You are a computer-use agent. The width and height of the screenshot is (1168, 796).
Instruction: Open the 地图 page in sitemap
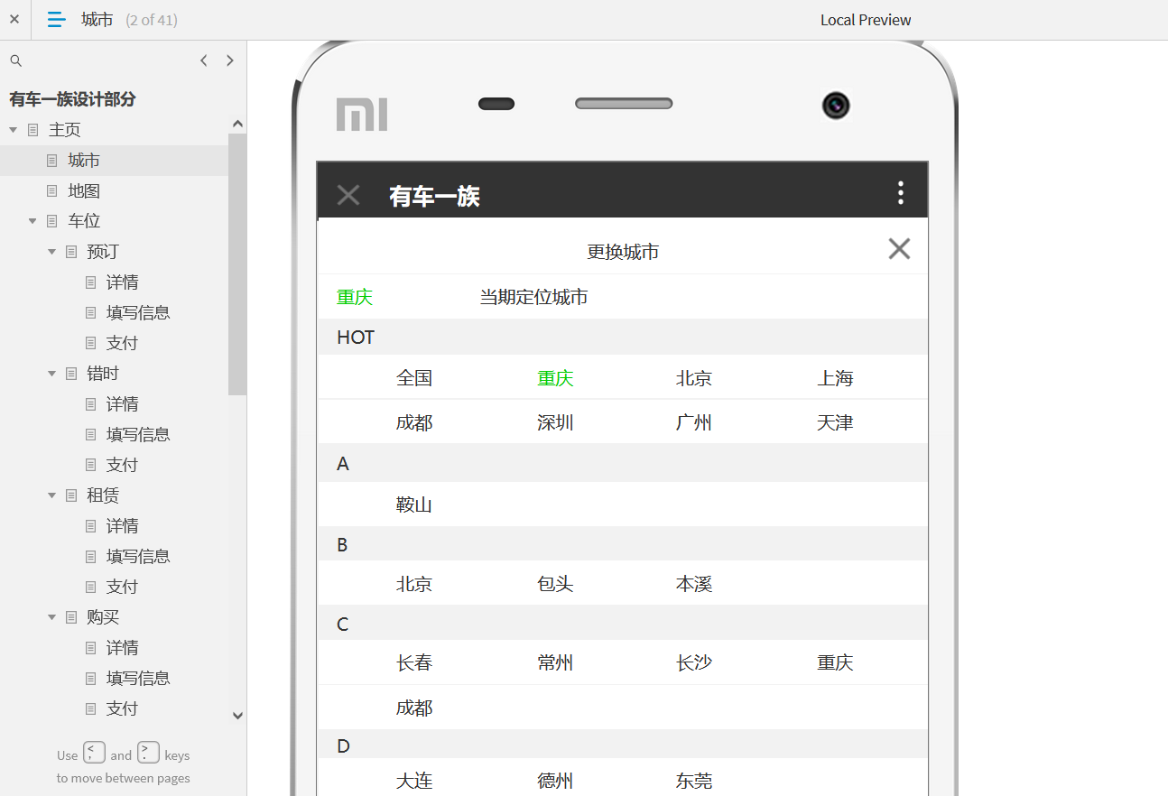[x=84, y=191]
